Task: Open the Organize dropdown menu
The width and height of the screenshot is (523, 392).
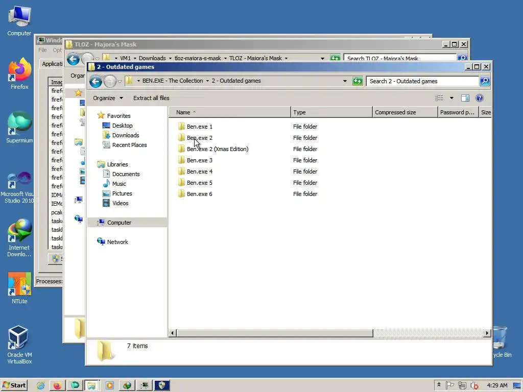Action: pyautogui.click(x=108, y=98)
